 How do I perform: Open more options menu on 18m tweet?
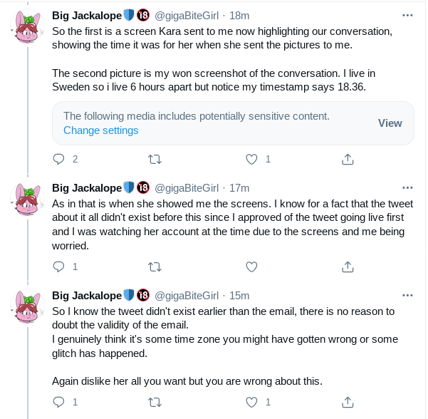click(407, 15)
